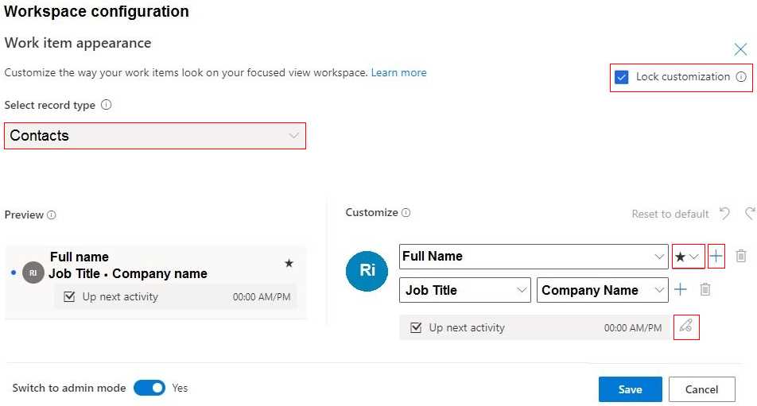Click the Save button
The image size is (757, 406).
point(630,389)
